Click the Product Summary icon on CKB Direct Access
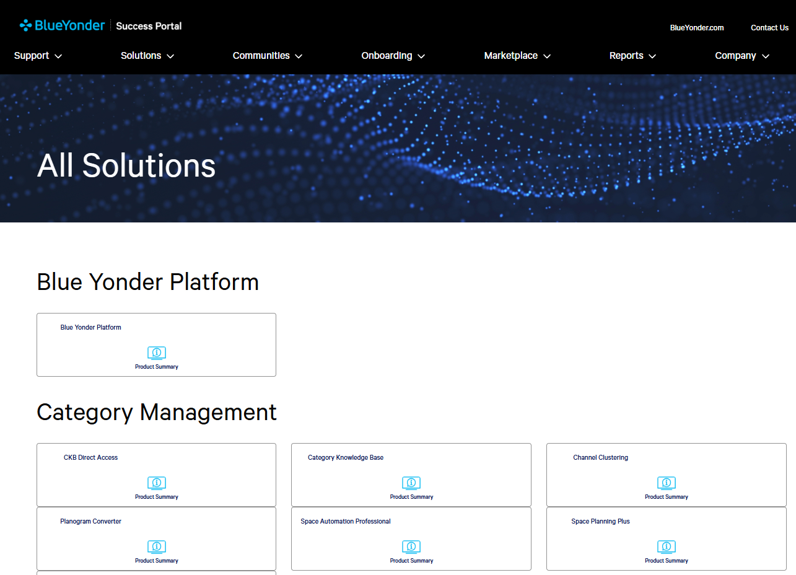Image resolution: width=796 pixels, height=575 pixels. (x=156, y=483)
